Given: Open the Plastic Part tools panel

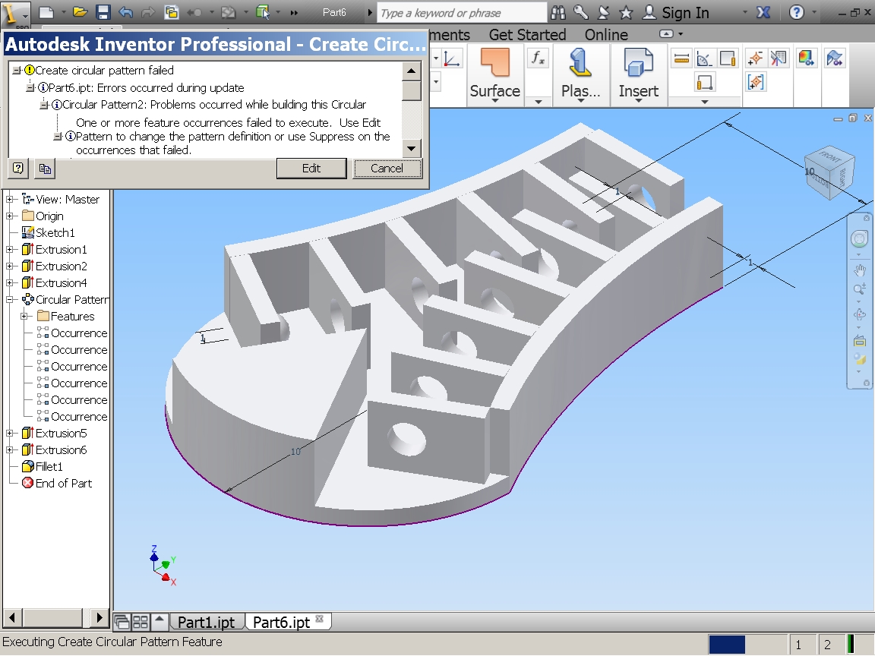Looking at the screenshot, I should click(580, 74).
